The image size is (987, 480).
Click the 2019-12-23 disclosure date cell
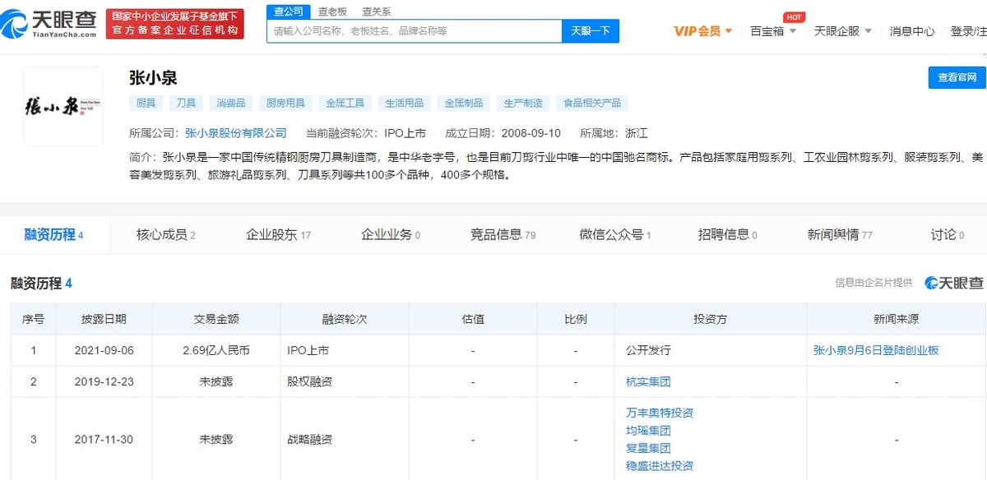click(104, 381)
